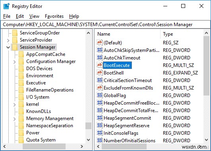Open the Favorites menu
The height and width of the screenshot is (151, 211).
pyautogui.click(x=54, y=16)
